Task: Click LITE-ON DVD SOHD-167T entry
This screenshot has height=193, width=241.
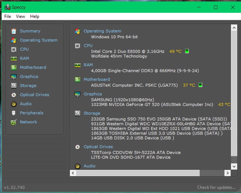Action: pyautogui.click(x=131, y=157)
